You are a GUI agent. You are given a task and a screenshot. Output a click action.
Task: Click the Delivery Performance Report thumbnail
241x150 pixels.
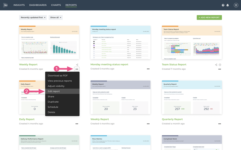point(49,143)
